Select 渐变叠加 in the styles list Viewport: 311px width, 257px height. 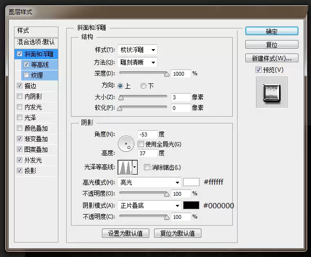pyautogui.click(x=36, y=139)
